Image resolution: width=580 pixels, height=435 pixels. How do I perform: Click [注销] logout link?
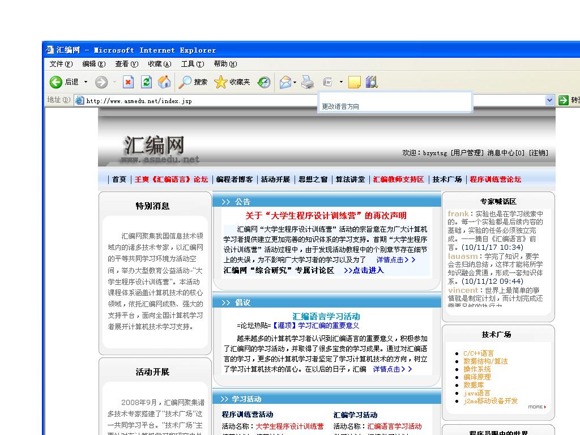[539, 153]
